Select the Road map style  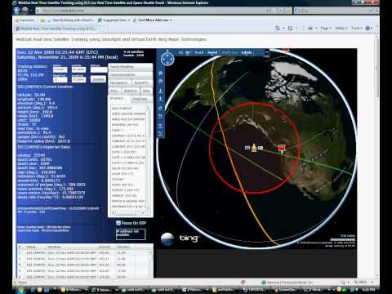[x=198, y=52]
